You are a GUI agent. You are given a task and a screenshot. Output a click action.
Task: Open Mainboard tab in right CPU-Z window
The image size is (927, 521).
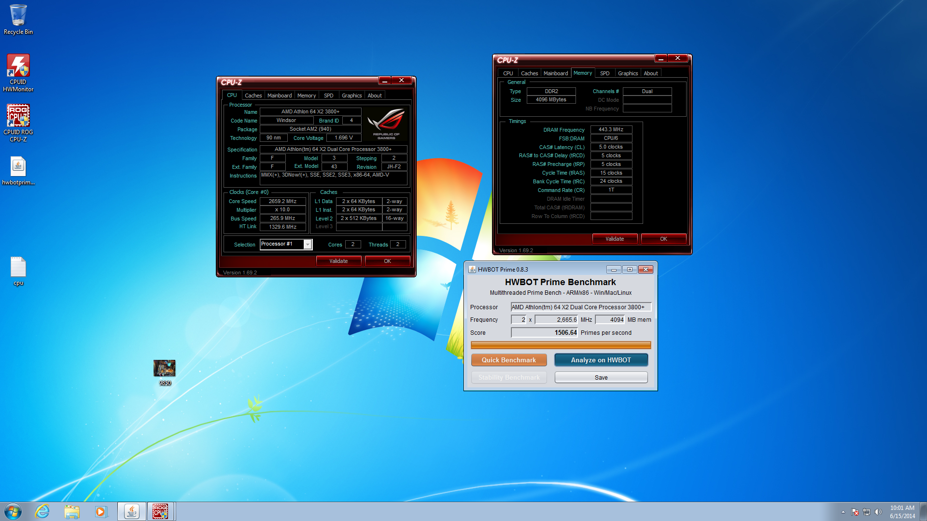[556, 73]
